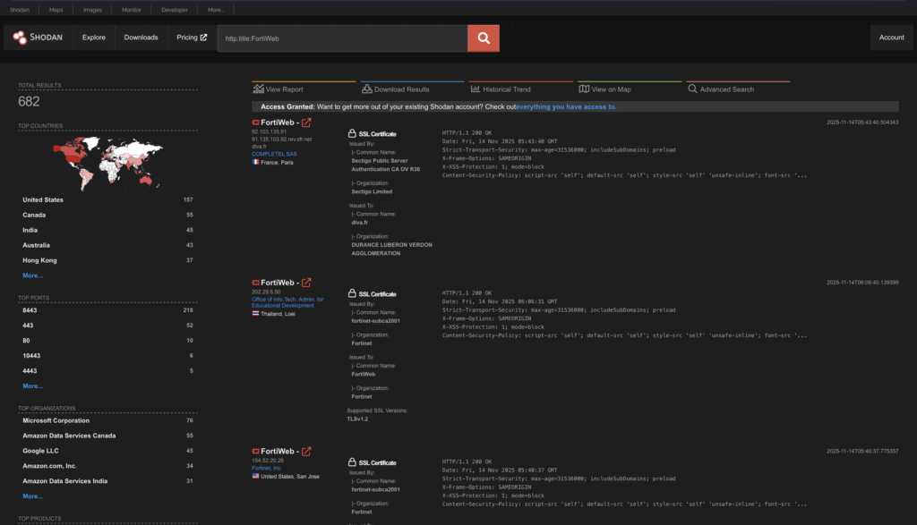Click the red magnifier search button

click(x=483, y=38)
